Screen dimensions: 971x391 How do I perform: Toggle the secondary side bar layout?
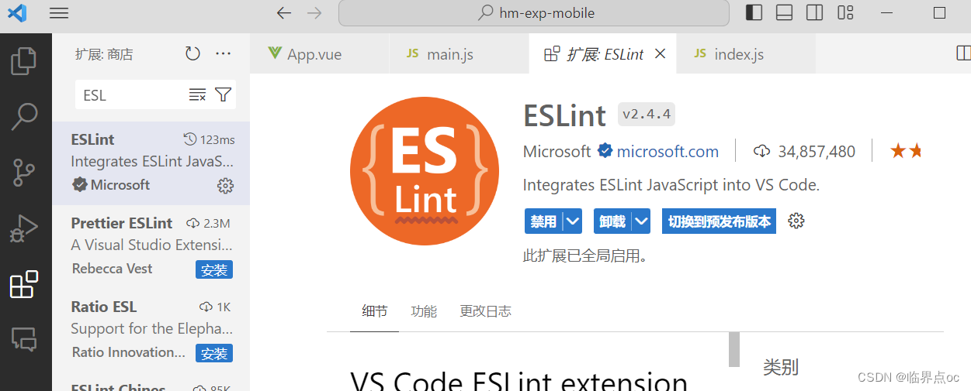pyautogui.click(x=814, y=13)
